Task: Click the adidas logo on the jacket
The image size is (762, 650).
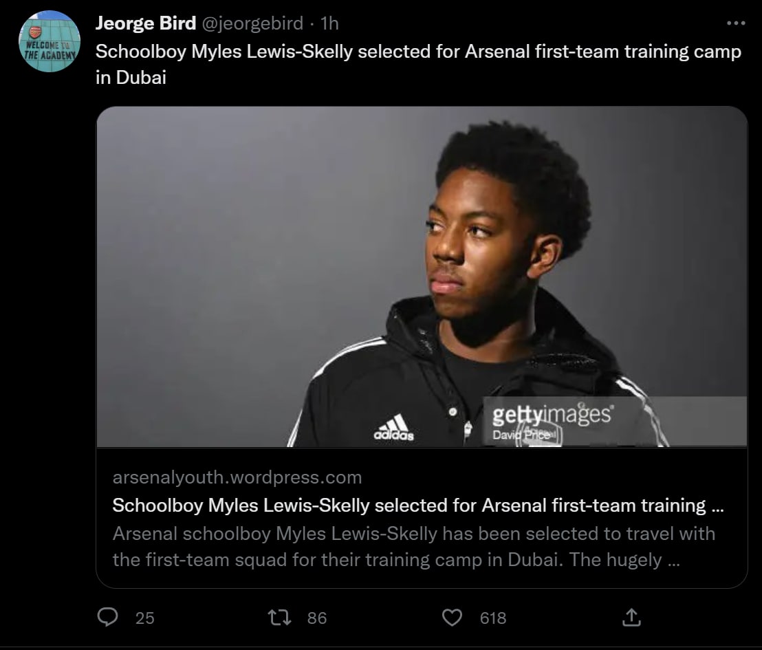Action: click(x=393, y=428)
